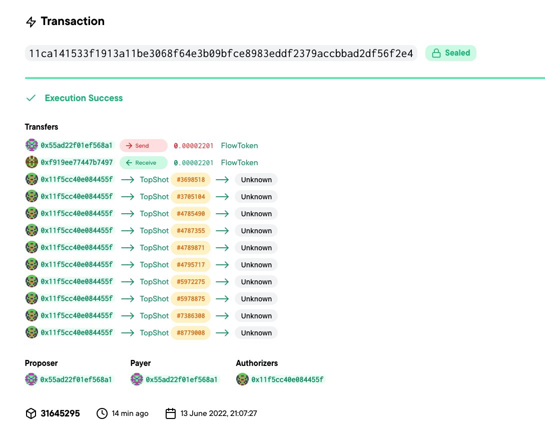Open TopShot link next to #5972275
The height and width of the screenshot is (436, 545).
coord(154,282)
